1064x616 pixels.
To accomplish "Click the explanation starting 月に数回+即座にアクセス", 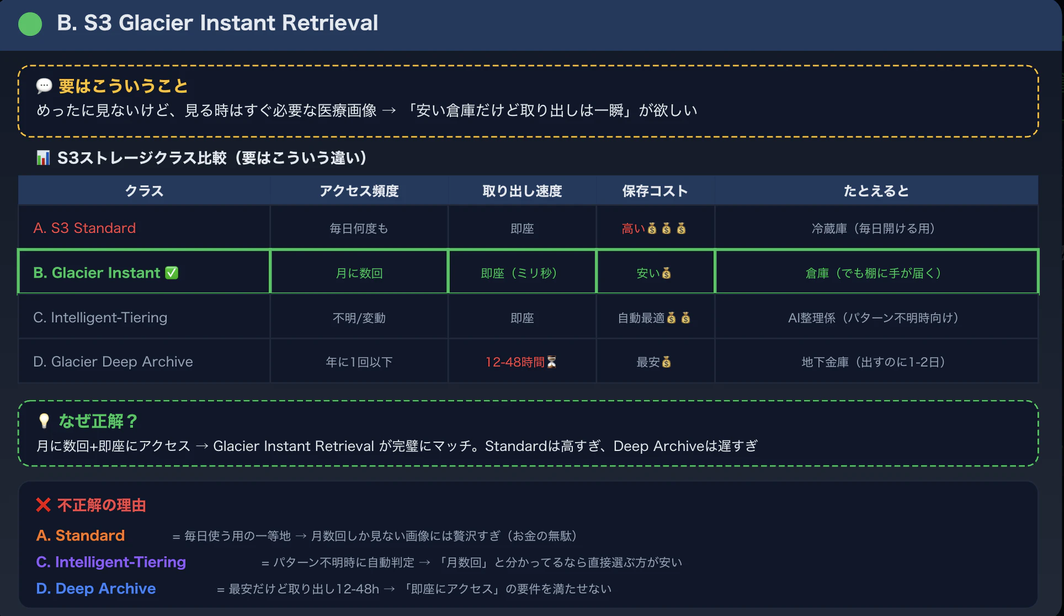I will (x=397, y=446).
